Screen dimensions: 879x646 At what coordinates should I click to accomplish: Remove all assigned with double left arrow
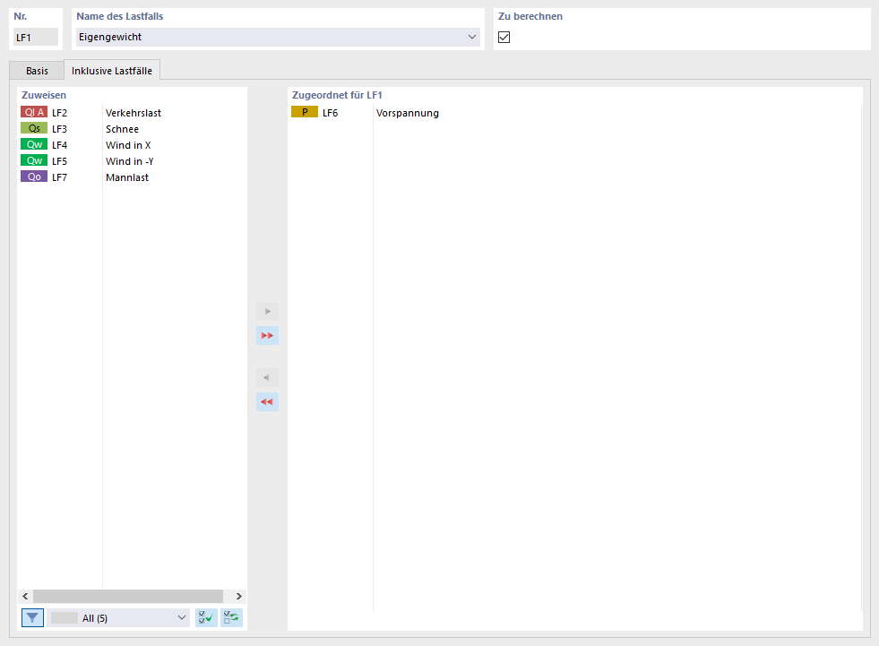click(x=267, y=401)
